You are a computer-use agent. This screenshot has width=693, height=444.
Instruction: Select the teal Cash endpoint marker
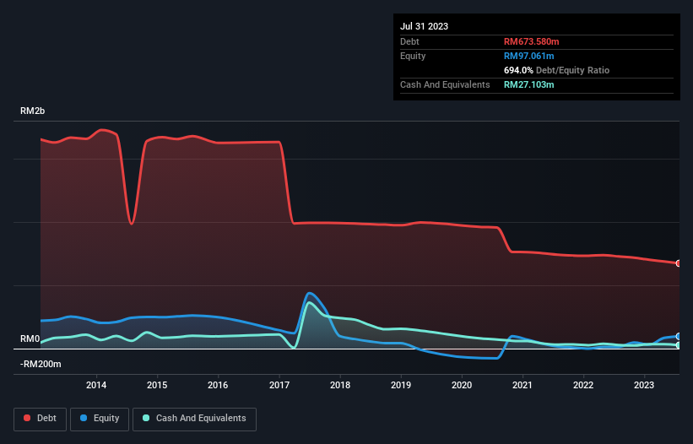pos(679,345)
